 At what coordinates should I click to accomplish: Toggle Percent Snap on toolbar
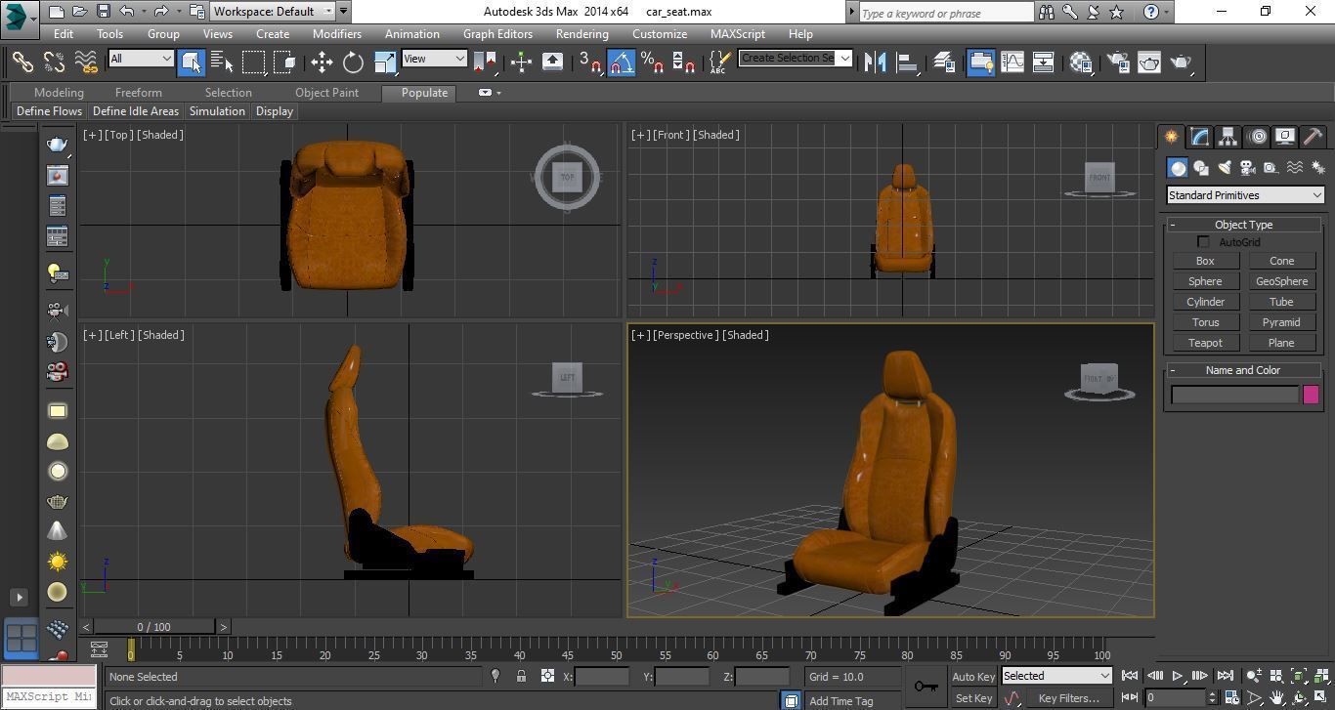652,62
